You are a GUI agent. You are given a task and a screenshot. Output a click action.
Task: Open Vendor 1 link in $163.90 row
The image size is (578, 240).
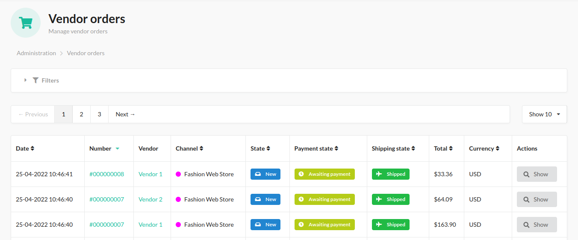coord(150,225)
